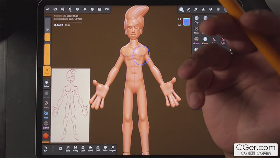Tap the Relax shortcut
280x158 pixels.
(x=46, y=84)
